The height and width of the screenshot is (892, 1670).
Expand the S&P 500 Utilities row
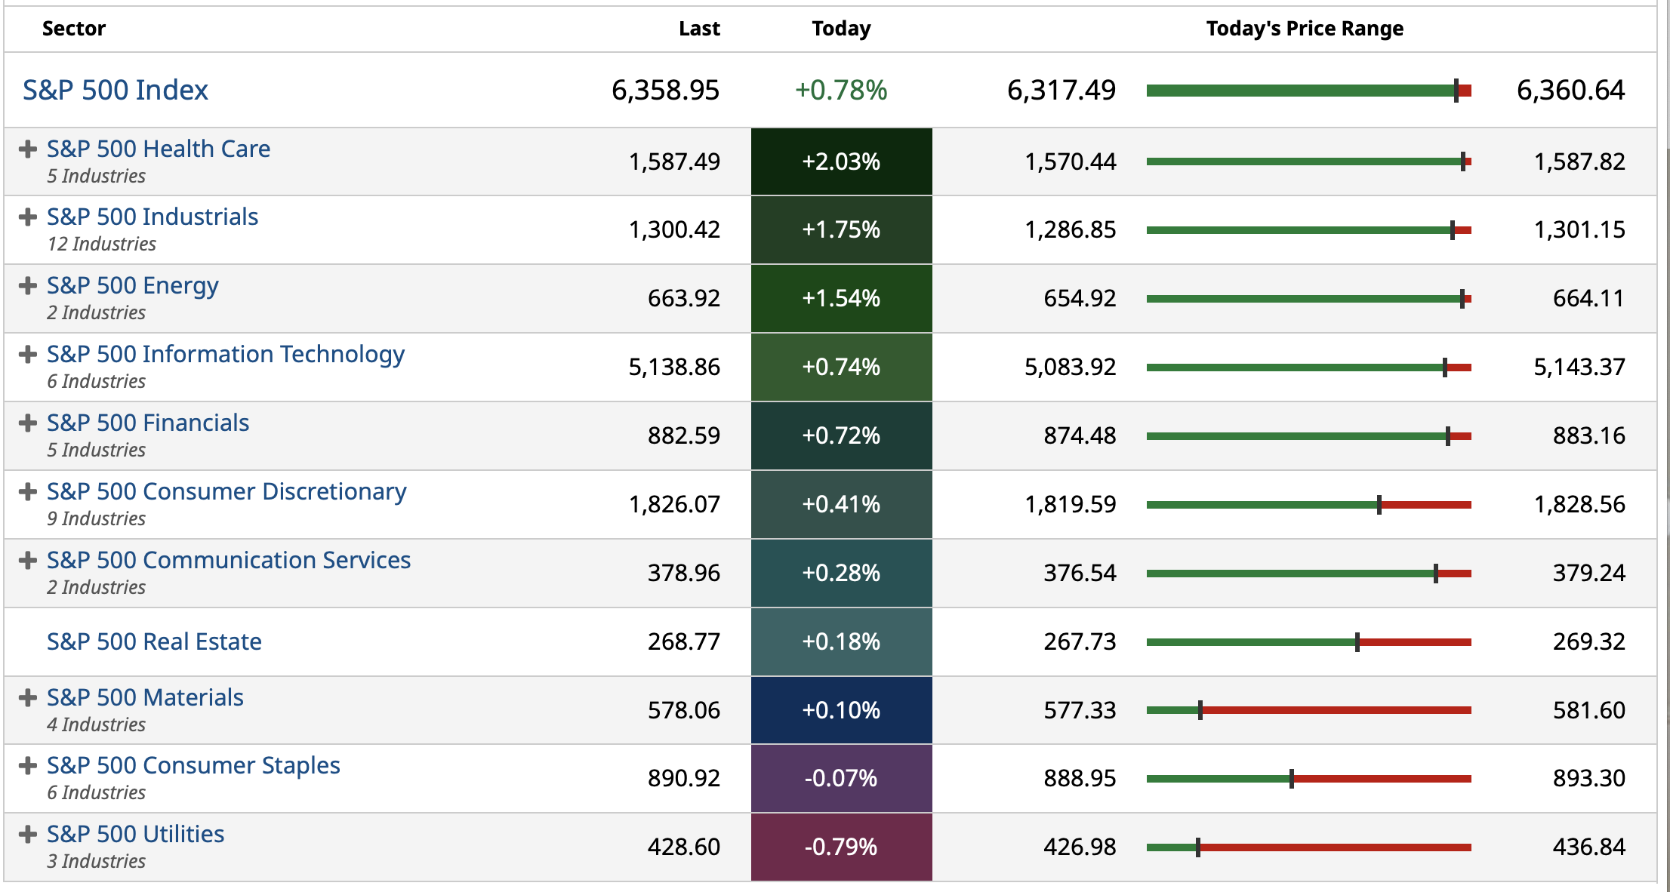pyautogui.click(x=28, y=834)
